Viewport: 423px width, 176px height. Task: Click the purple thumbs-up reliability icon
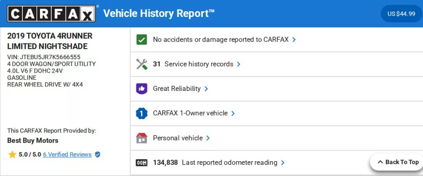point(142,89)
